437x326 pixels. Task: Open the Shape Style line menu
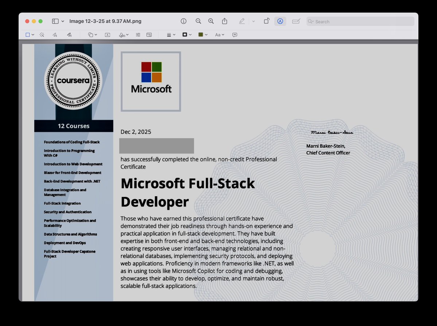click(x=169, y=35)
